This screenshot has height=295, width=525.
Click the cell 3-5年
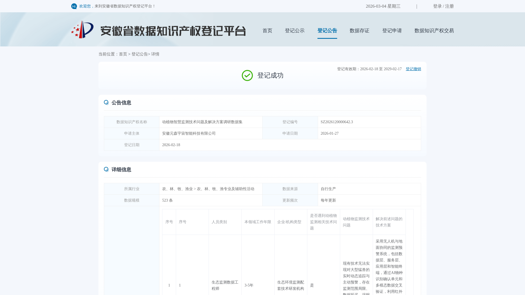[249, 285]
